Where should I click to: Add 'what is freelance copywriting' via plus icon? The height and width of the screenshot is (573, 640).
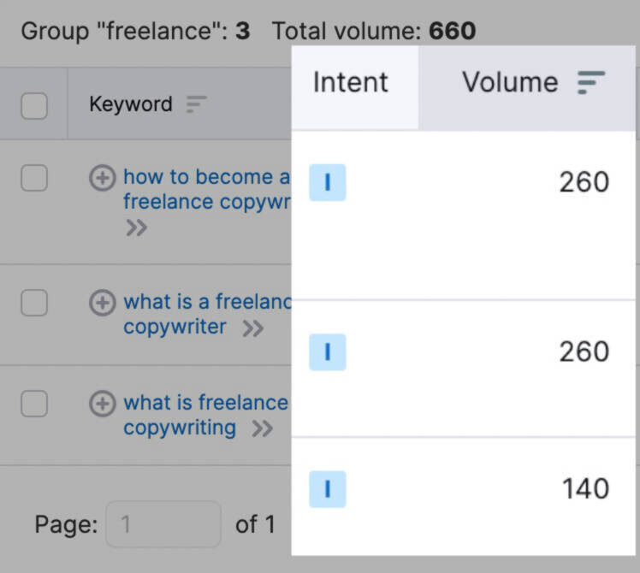coord(103,404)
